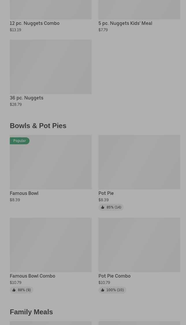Open the 12 pc. Nuggets Combo title
Viewport: 186px width, 325px height.
(x=35, y=23)
